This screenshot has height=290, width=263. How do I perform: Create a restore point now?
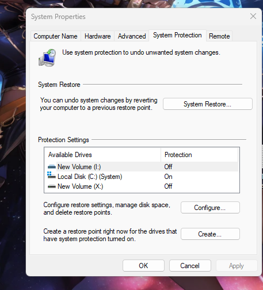point(210,234)
